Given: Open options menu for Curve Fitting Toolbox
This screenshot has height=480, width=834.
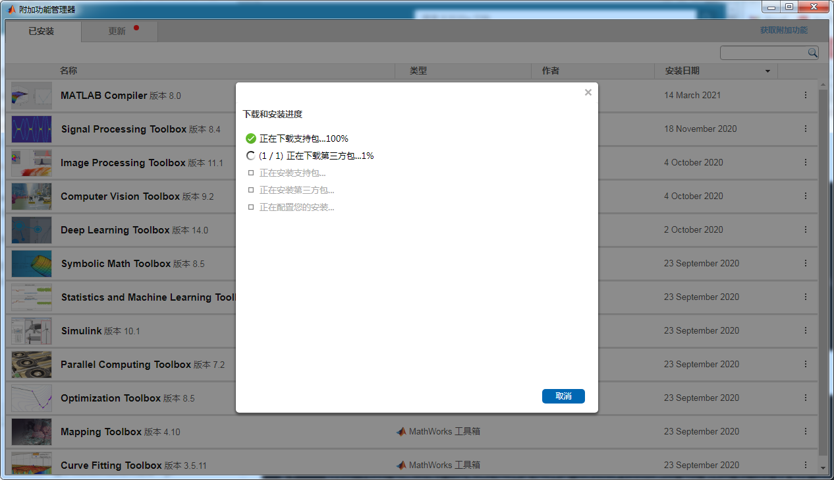Looking at the screenshot, I should pyautogui.click(x=805, y=465).
